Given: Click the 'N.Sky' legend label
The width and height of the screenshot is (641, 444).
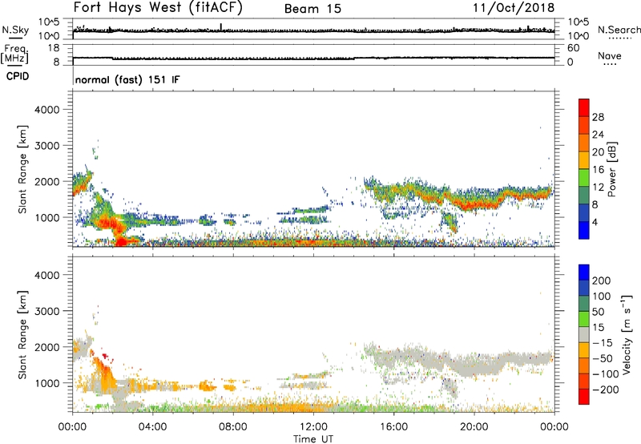Looking at the screenshot, I should (x=15, y=30).
